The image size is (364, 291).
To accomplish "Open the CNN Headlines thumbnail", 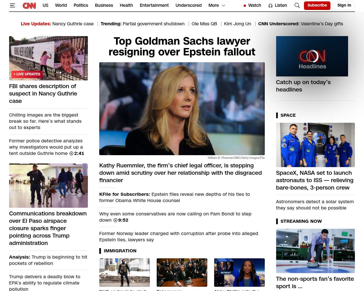I will (312, 56).
